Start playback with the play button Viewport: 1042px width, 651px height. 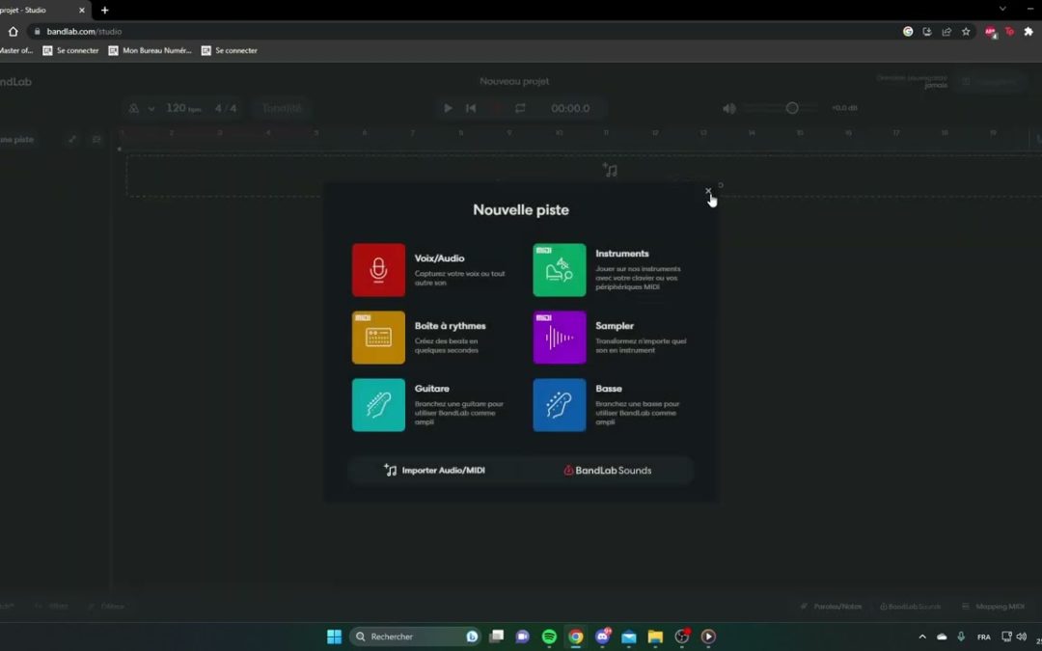point(448,108)
